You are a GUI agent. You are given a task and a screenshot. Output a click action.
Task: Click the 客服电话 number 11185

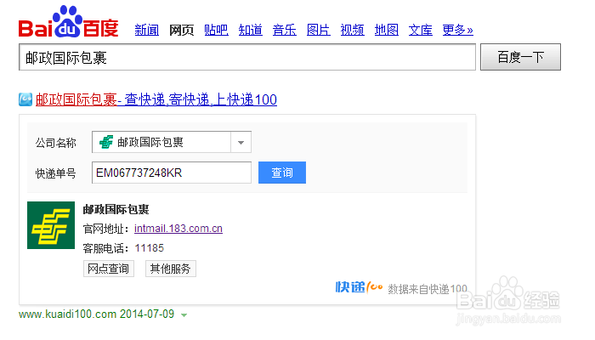tap(149, 248)
